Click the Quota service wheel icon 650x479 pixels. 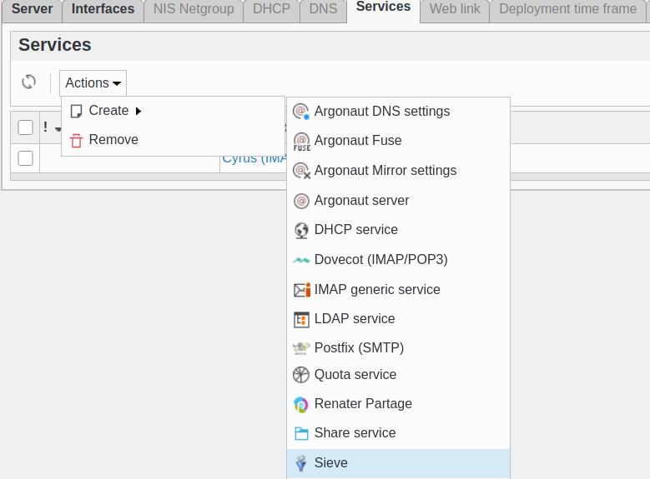301,375
